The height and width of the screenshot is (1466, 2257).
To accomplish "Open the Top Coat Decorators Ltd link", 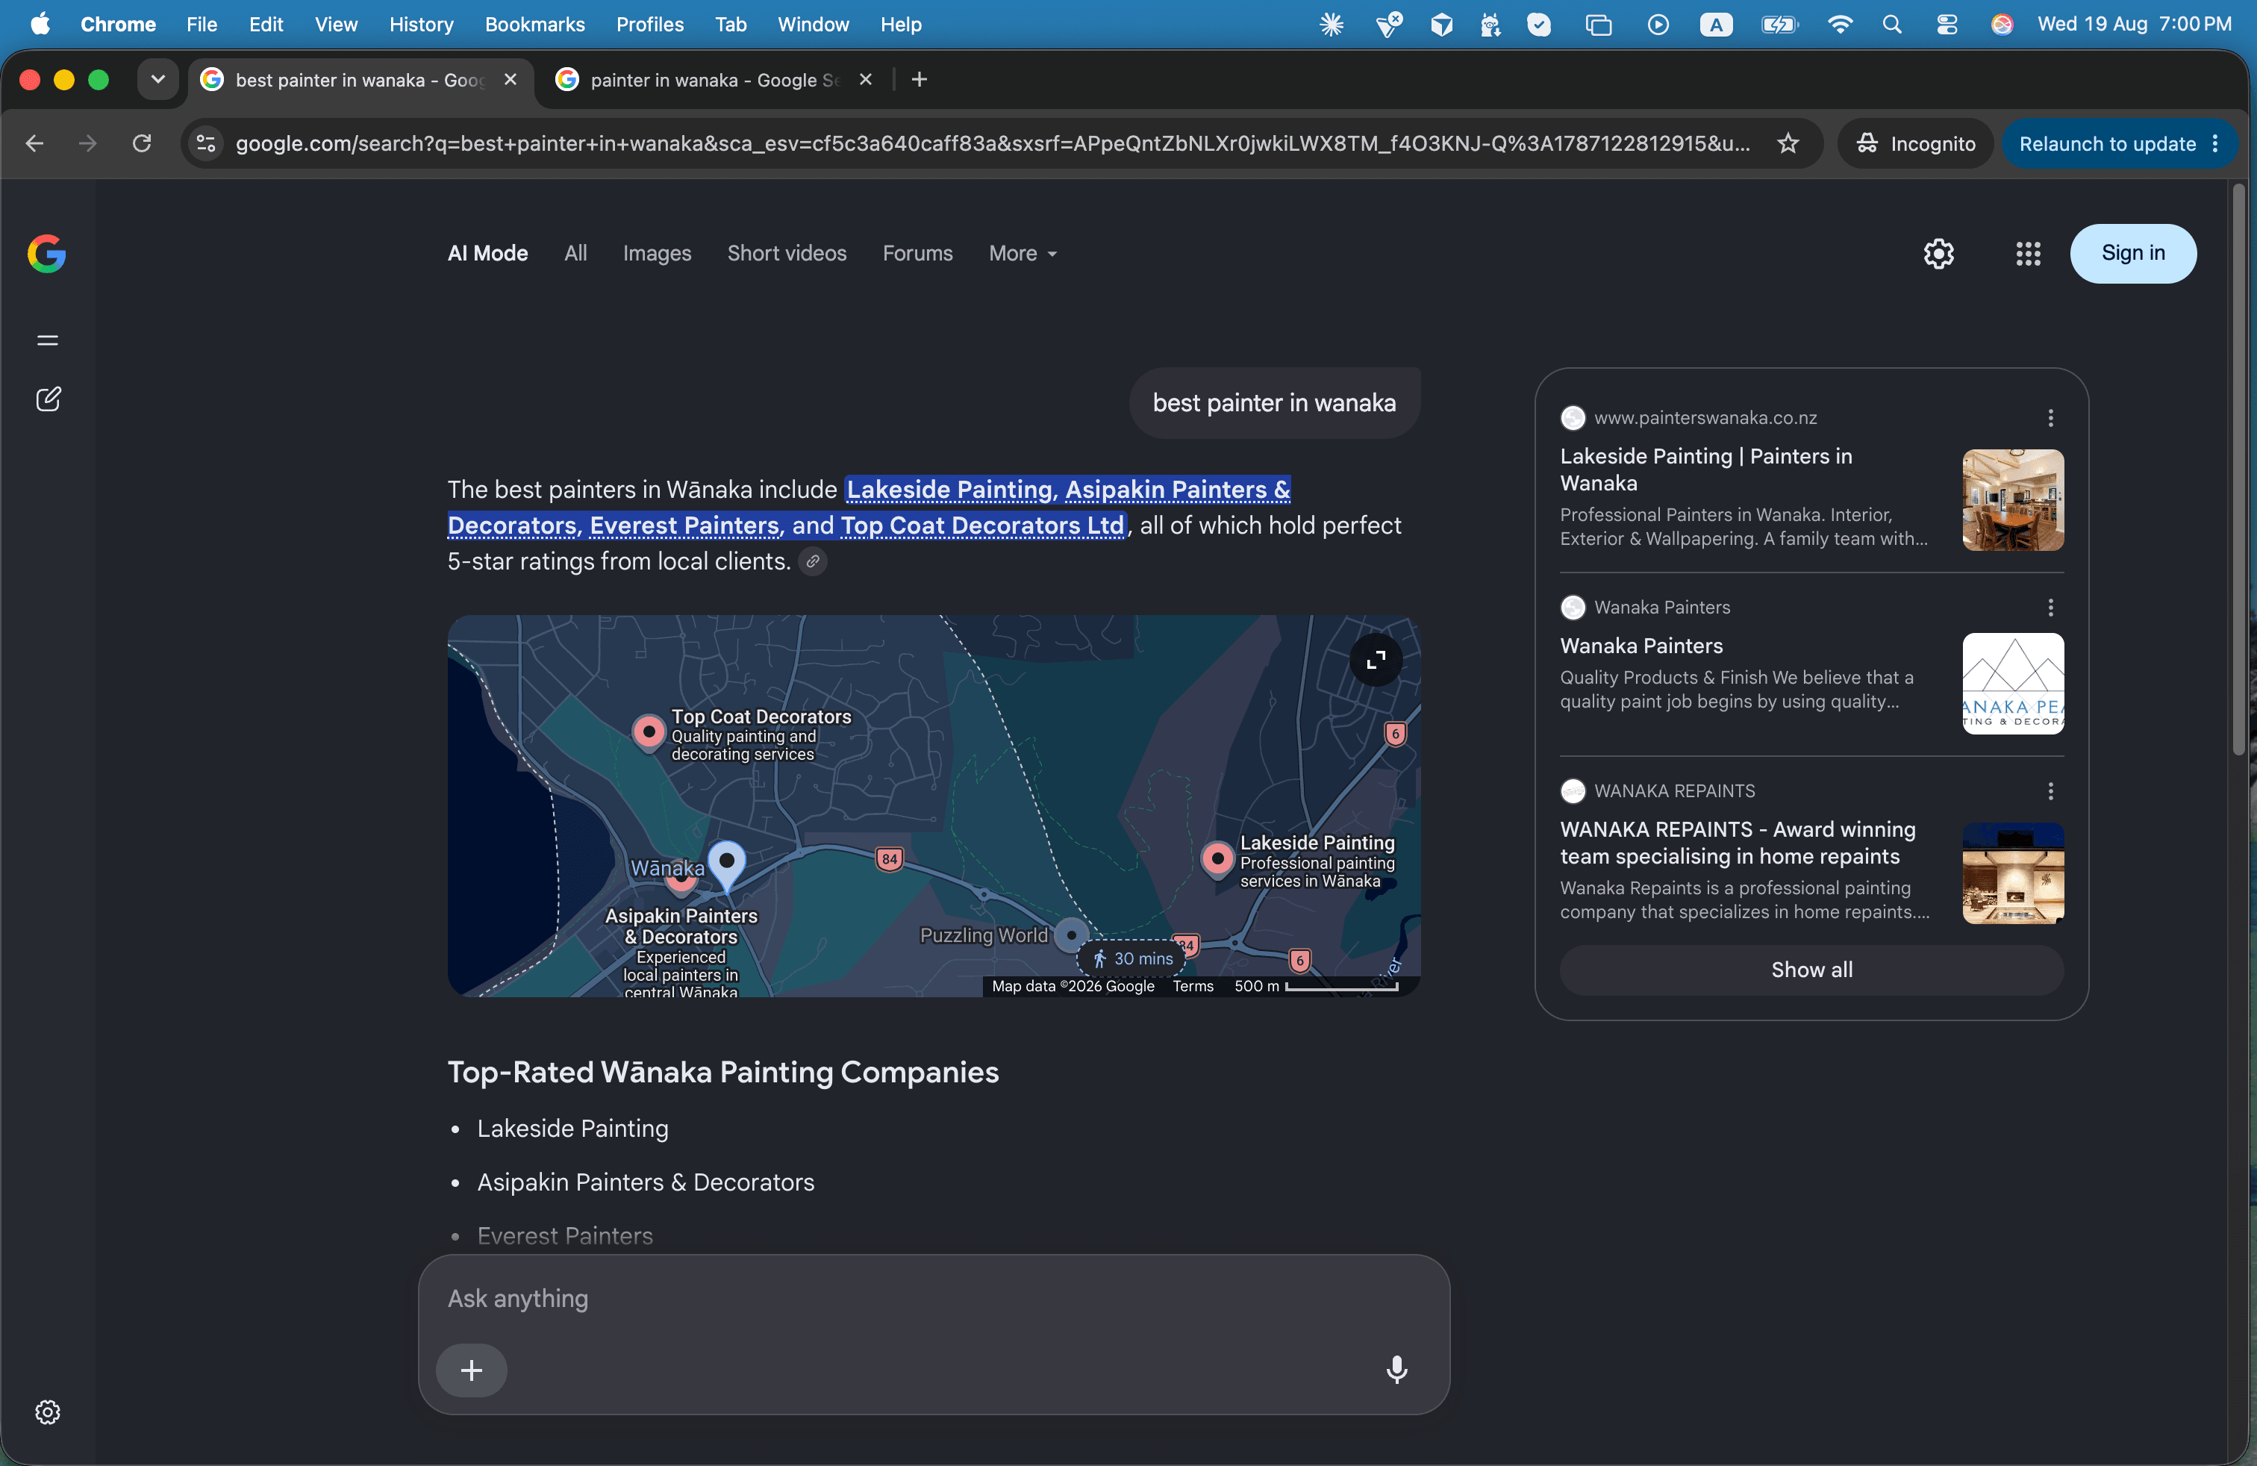I will coord(981,525).
